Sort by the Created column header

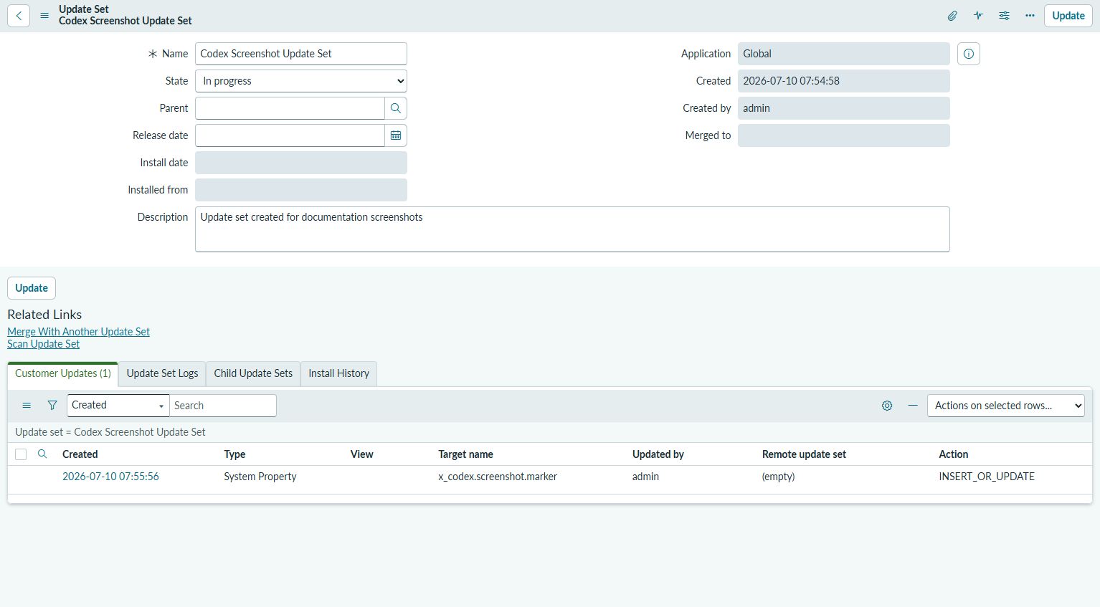[x=80, y=454]
